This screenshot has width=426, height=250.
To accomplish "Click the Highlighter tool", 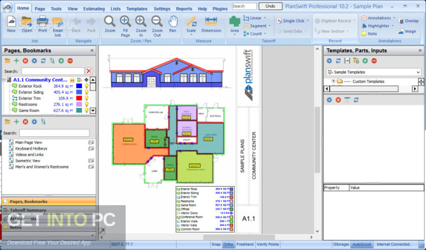I will pyautogui.click(x=376, y=26).
